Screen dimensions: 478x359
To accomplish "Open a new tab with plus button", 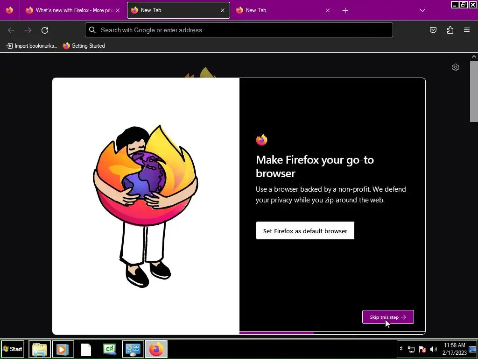I will pyautogui.click(x=345, y=10).
